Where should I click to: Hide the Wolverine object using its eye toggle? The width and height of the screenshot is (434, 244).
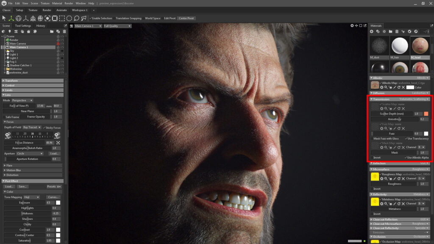(x=62, y=69)
